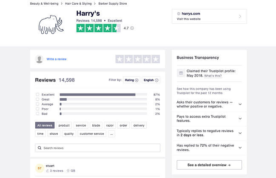Rate three stars in Write a review
Viewport: 276px width, 178px height.
(x=138, y=59)
